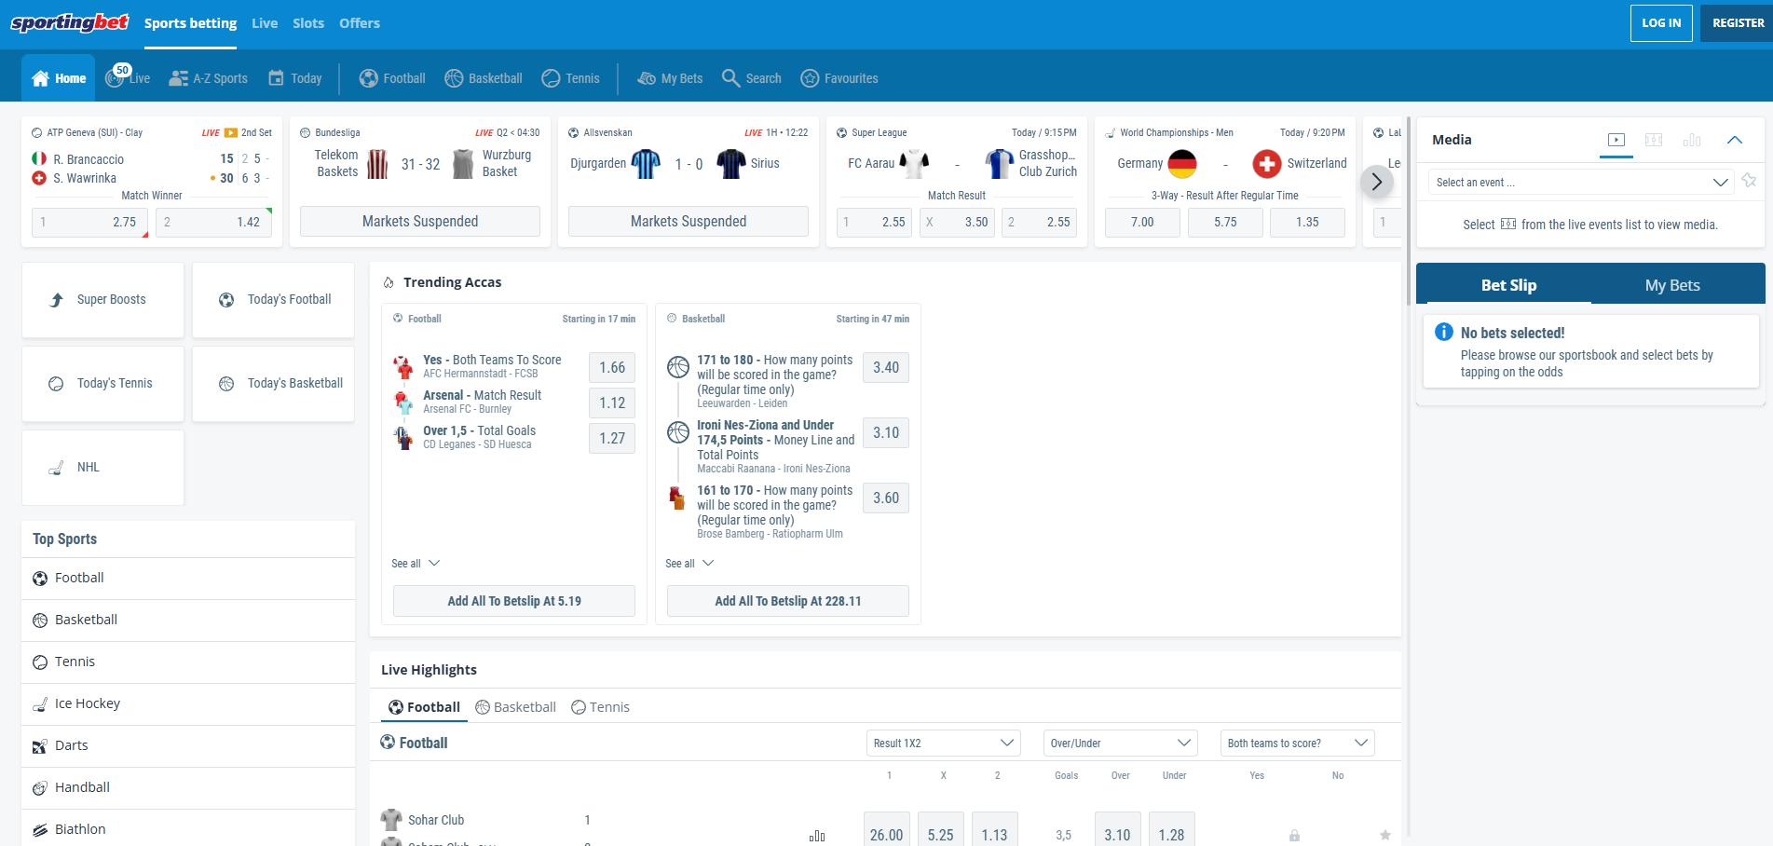Switch Live Highlights to Tennis tab
Image resolution: width=1773 pixels, height=846 pixels.
pyautogui.click(x=600, y=707)
